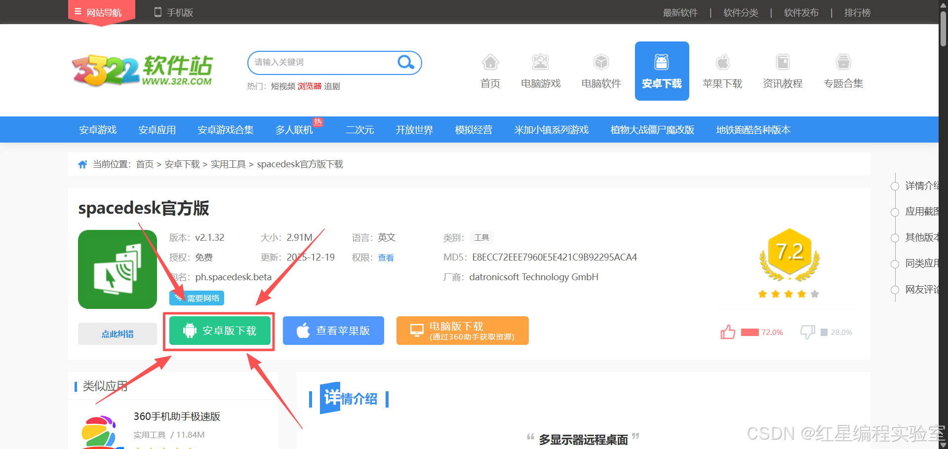The height and width of the screenshot is (449, 948).
Task: Select the 安卓下载 active tab
Action: (x=662, y=71)
